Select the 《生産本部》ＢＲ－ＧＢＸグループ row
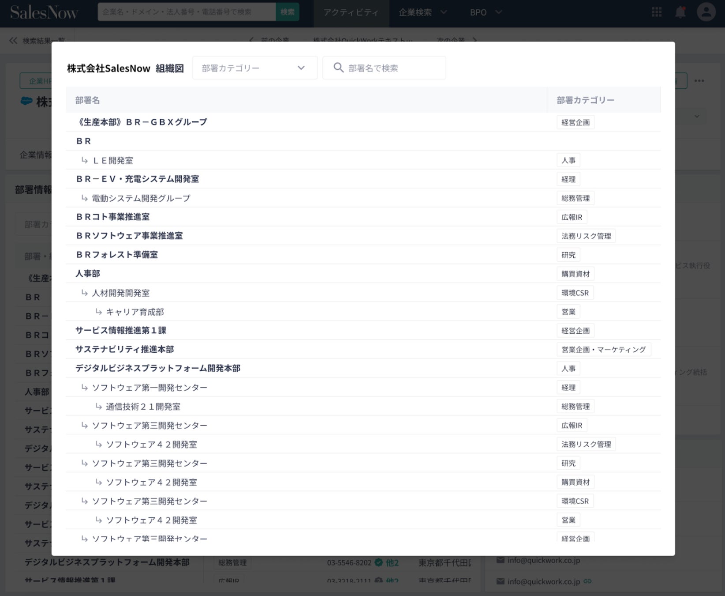Viewport: 725px width, 596px height. tap(363, 122)
